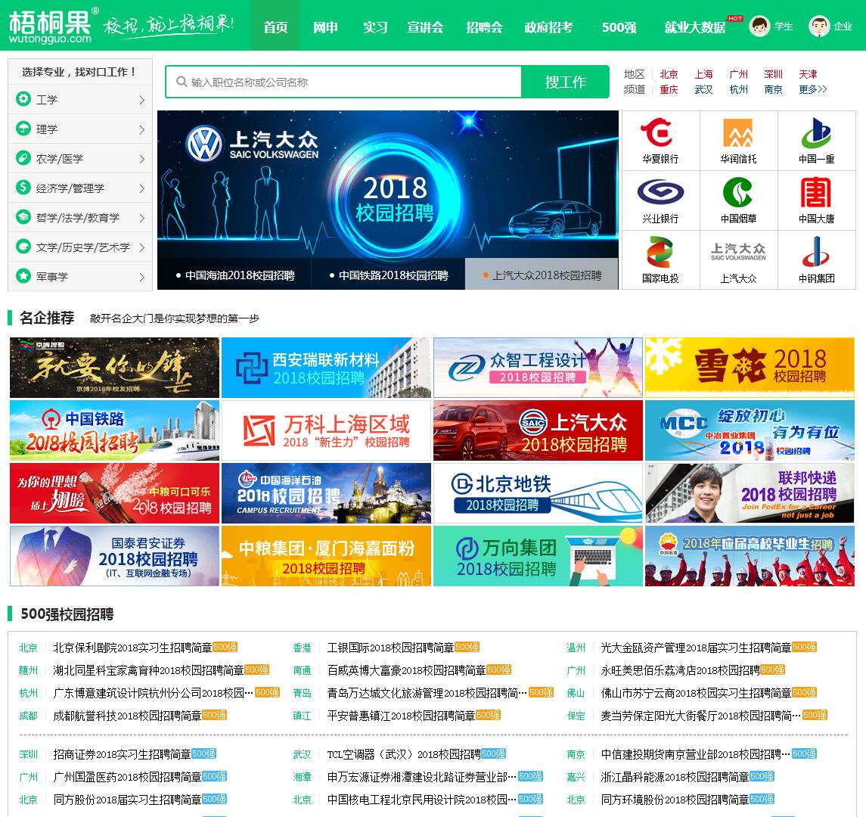Click the 搜工作 search button
The height and width of the screenshot is (817, 866).
(565, 82)
